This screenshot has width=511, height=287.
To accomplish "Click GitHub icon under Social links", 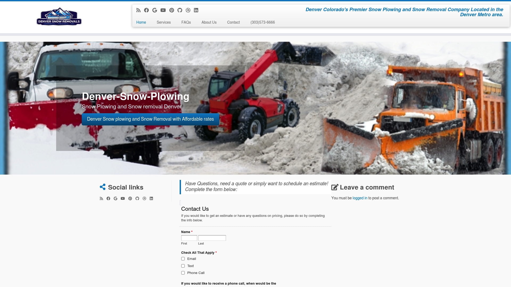I will click(137, 199).
